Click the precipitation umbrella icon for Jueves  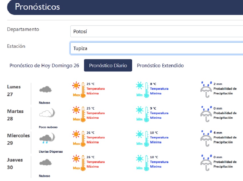tap(206, 163)
